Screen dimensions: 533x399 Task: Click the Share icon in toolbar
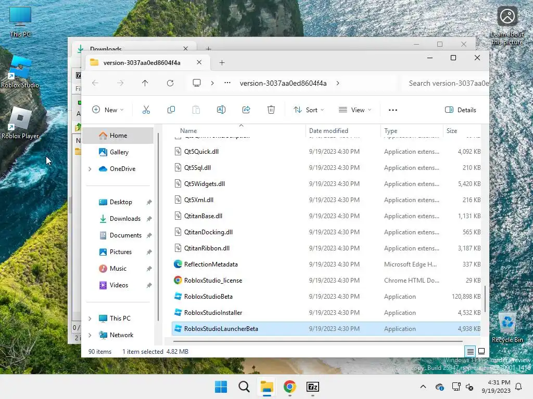246,110
